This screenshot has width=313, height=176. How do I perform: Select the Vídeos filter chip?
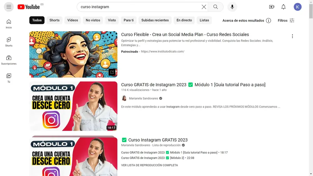[x=73, y=20]
